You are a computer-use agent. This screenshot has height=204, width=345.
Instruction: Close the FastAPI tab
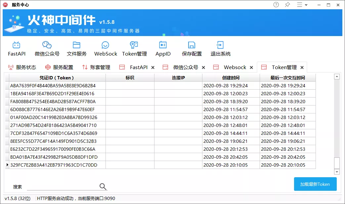tap(153, 67)
